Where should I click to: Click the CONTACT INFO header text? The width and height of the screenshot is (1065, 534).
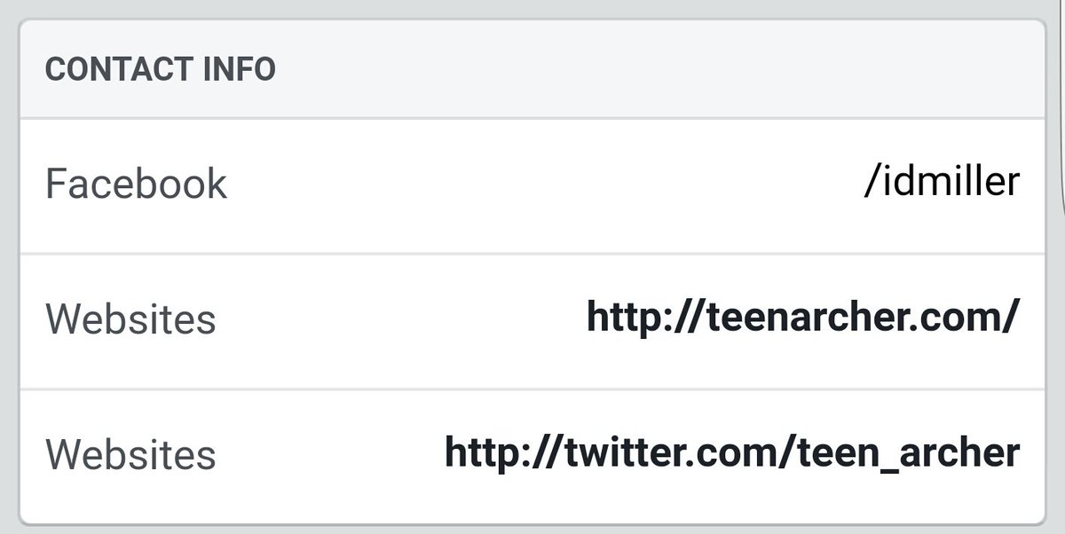click(x=161, y=69)
